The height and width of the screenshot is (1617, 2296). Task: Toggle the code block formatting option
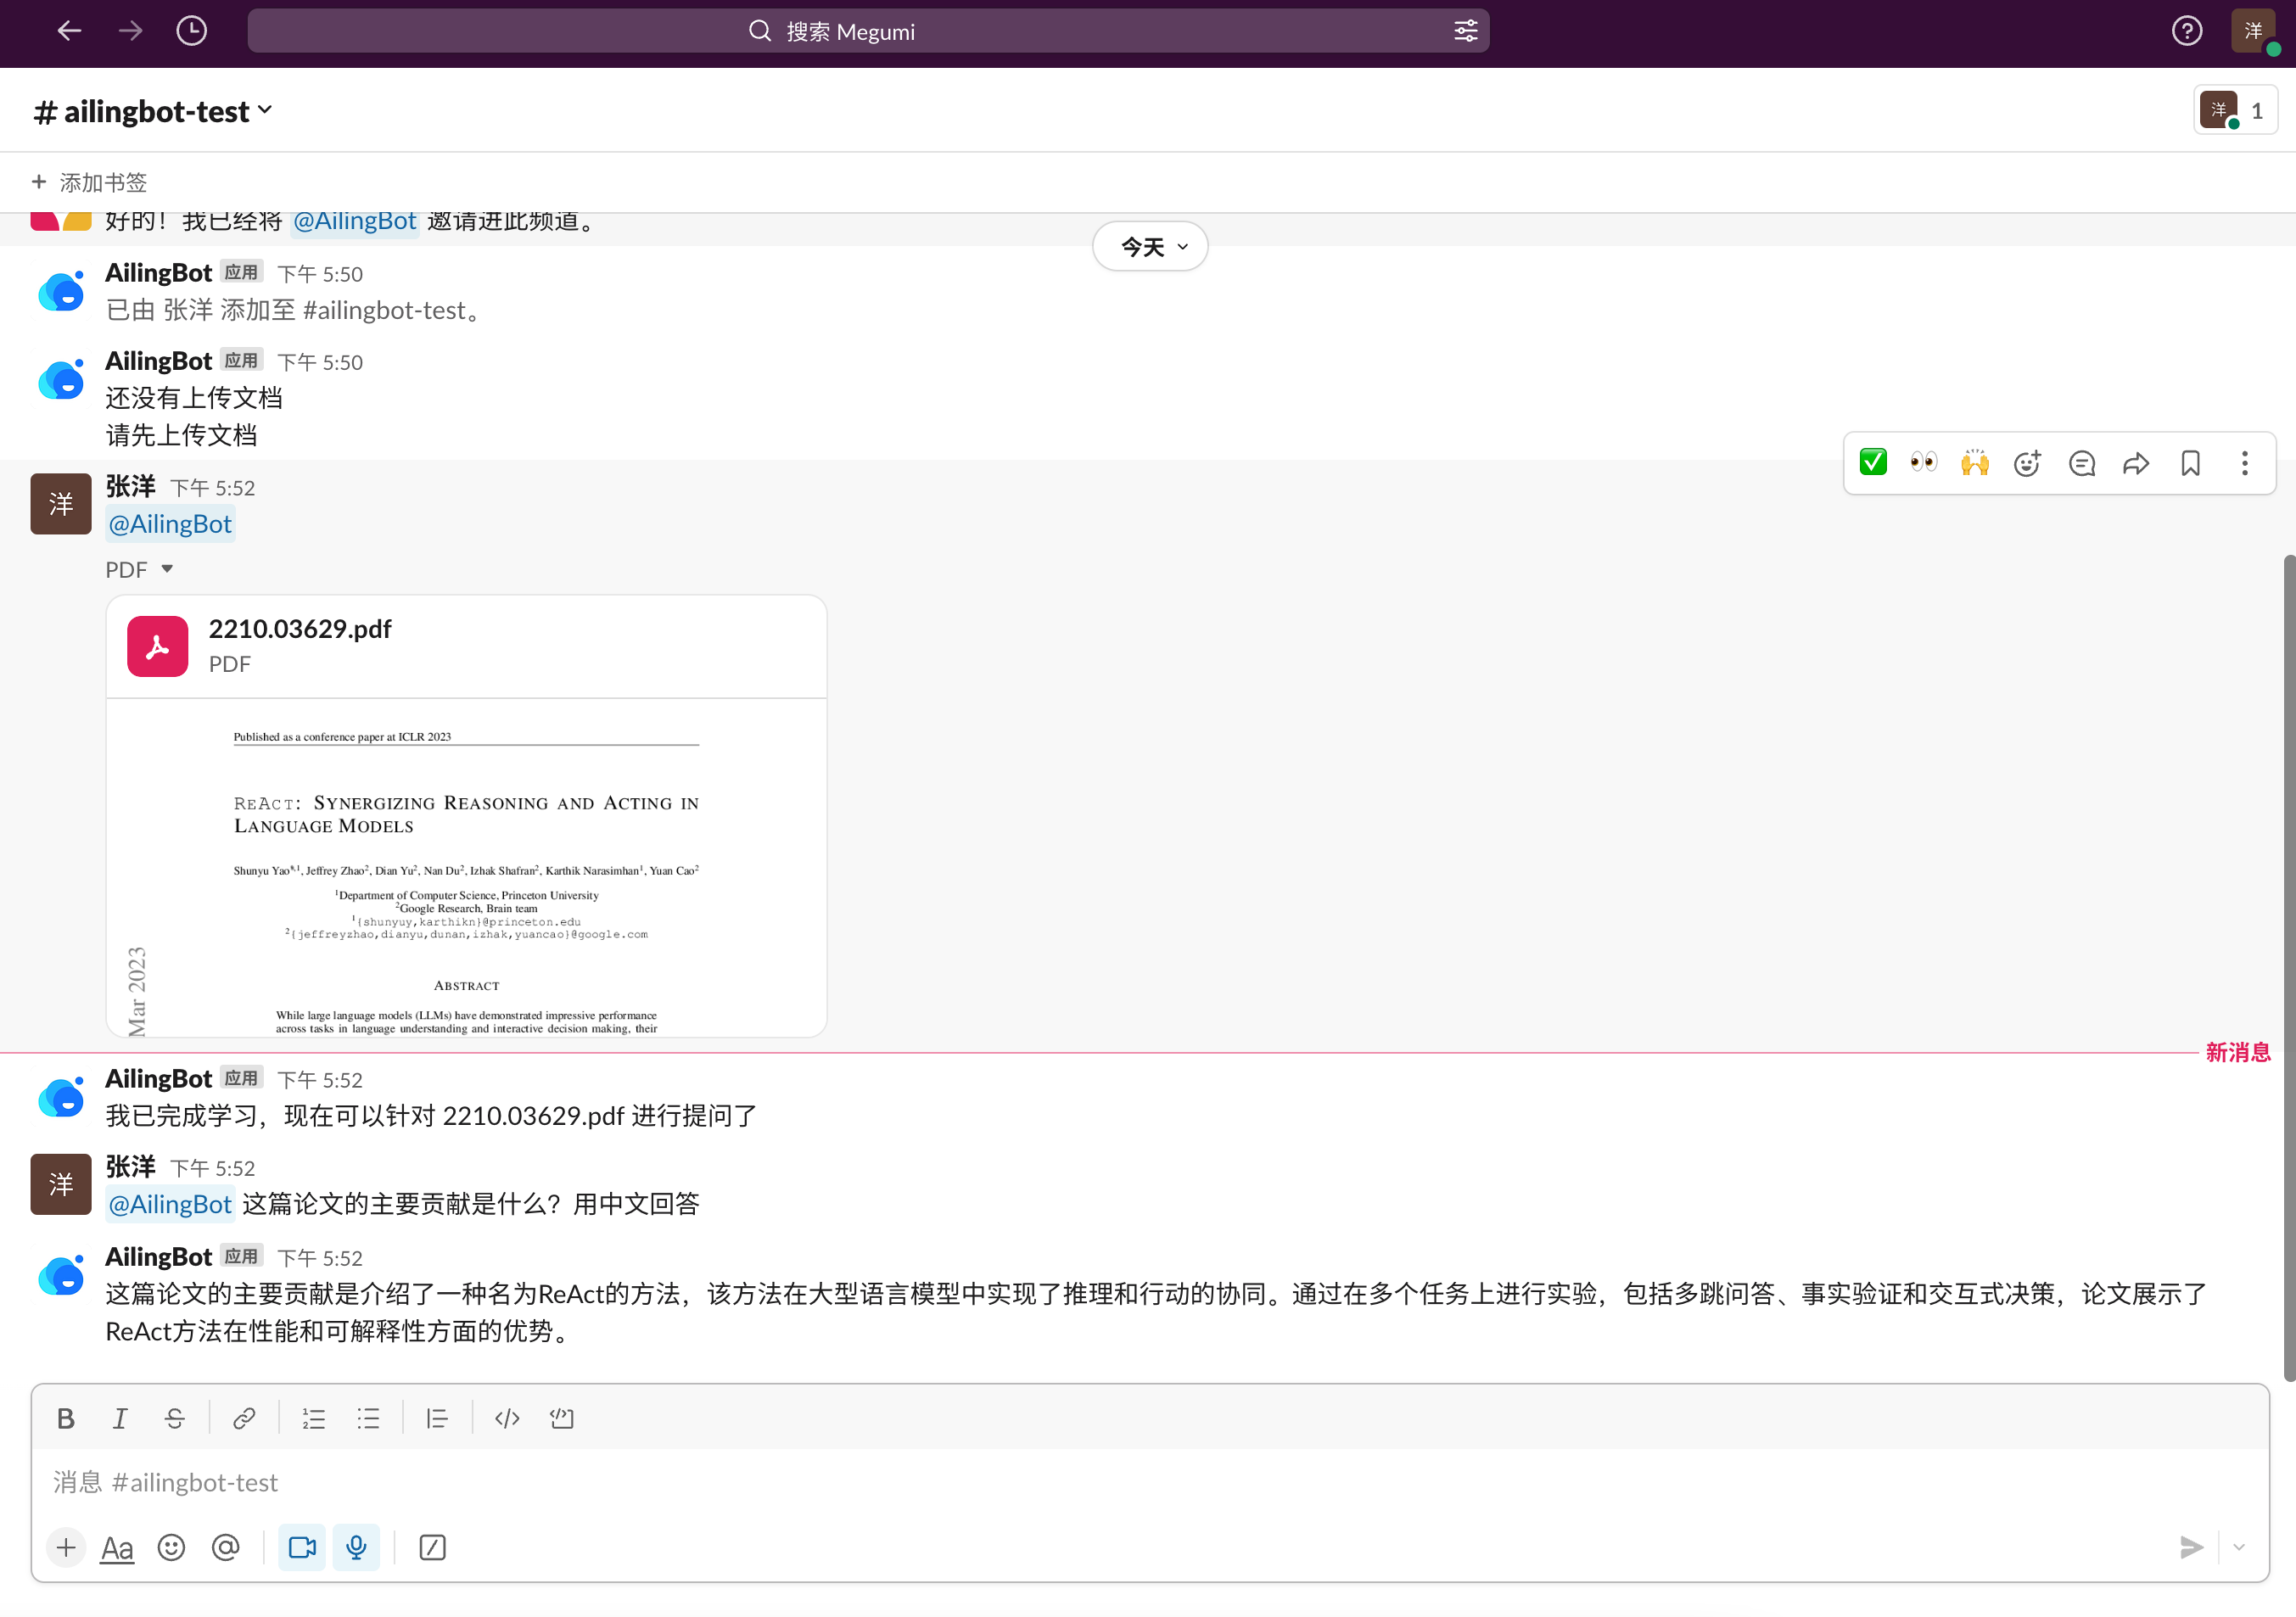point(561,1418)
